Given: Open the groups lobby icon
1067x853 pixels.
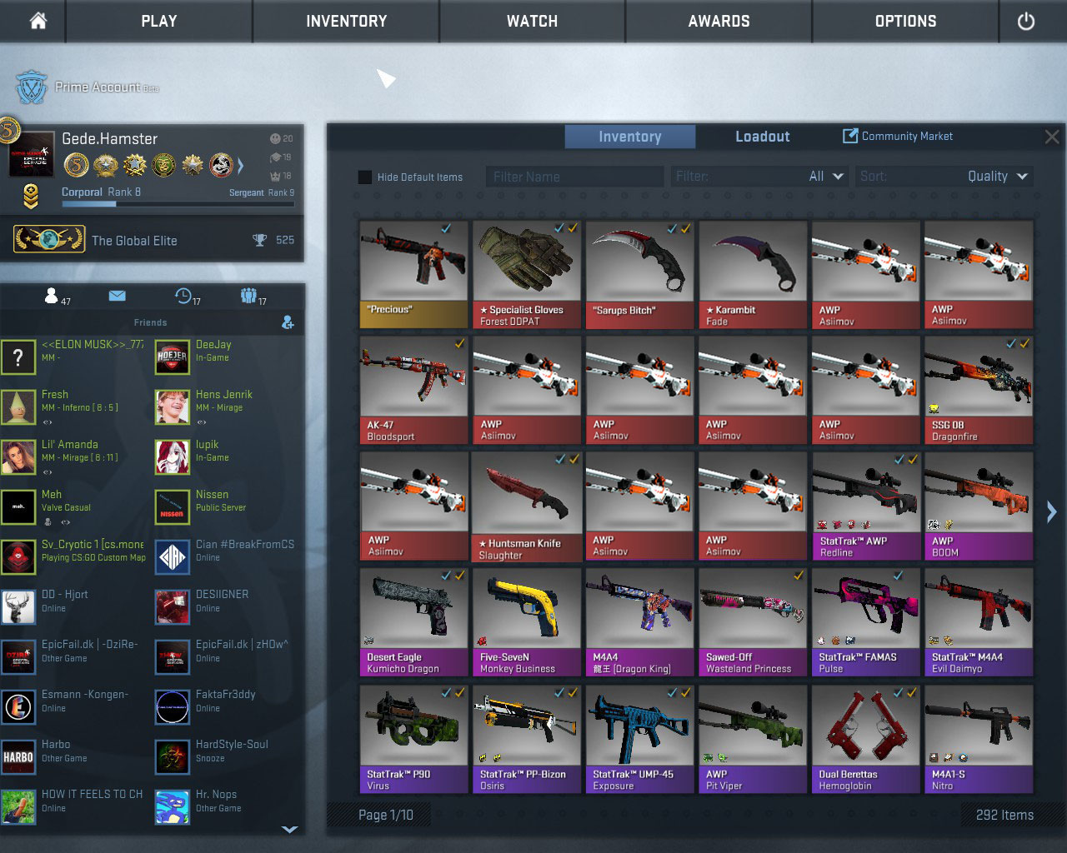Looking at the screenshot, I should tap(248, 296).
